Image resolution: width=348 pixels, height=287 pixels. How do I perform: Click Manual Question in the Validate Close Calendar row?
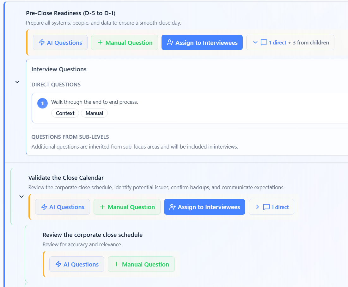[127, 207]
